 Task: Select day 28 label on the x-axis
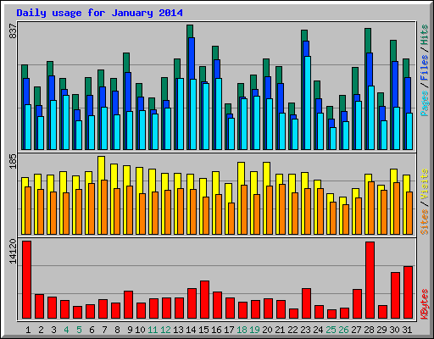click(369, 330)
